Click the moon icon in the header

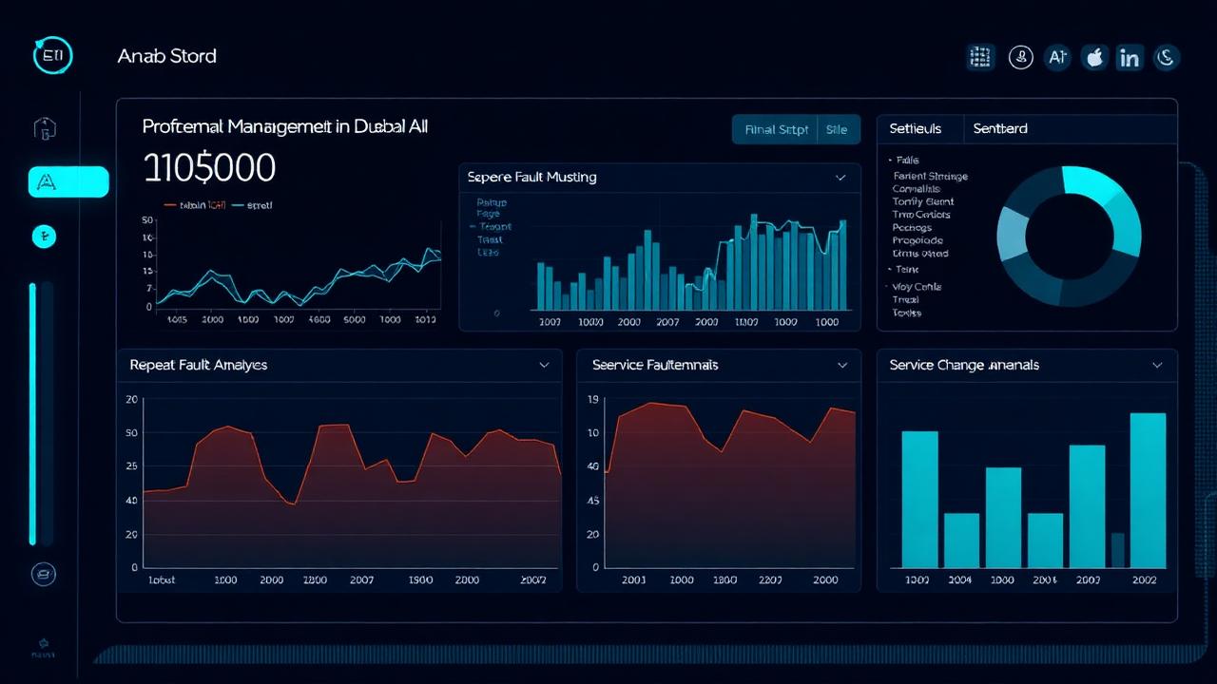tap(1166, 57)
